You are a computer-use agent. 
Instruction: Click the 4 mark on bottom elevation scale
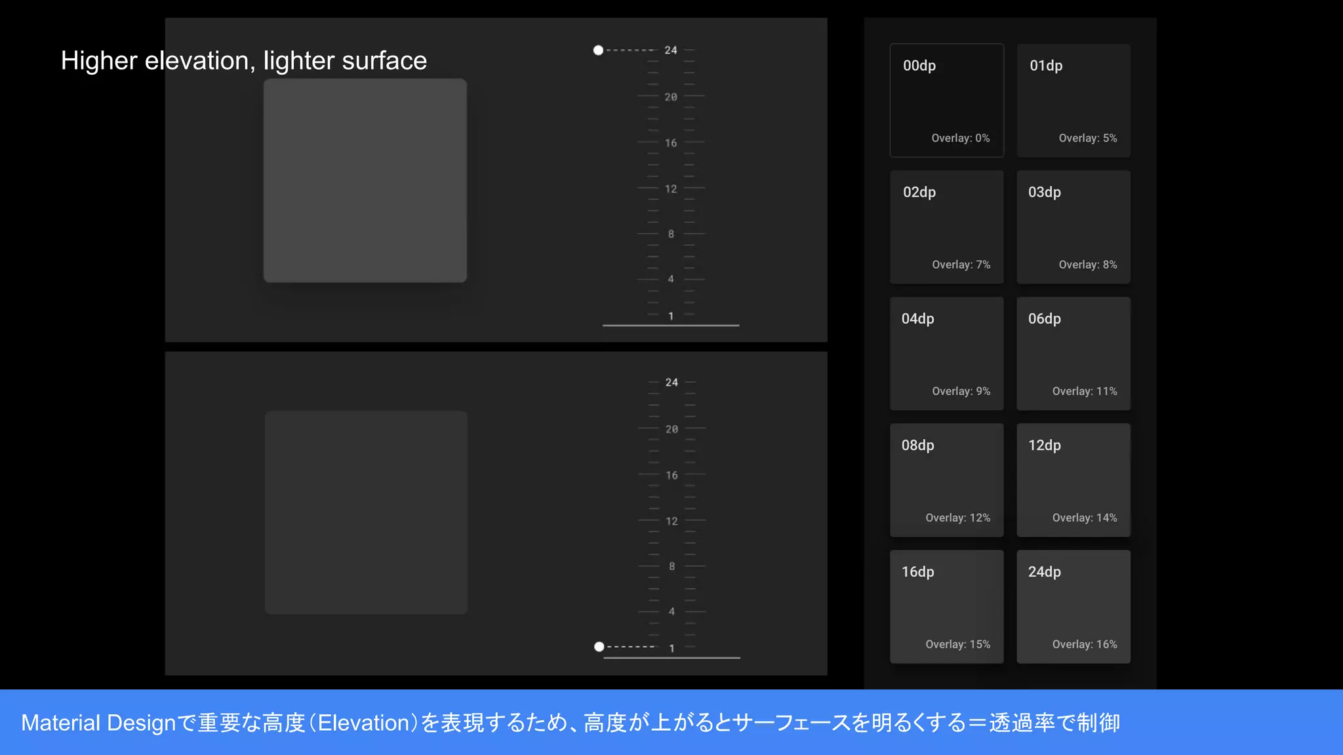pos(671,611)
